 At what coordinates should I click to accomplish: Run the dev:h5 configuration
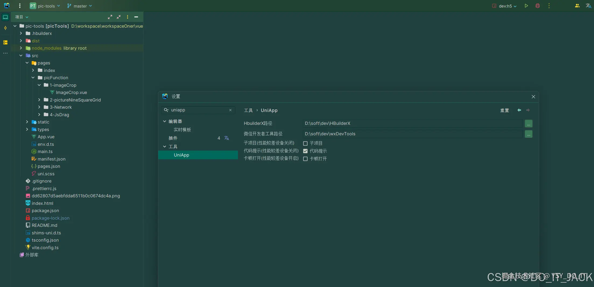(526, 6)
